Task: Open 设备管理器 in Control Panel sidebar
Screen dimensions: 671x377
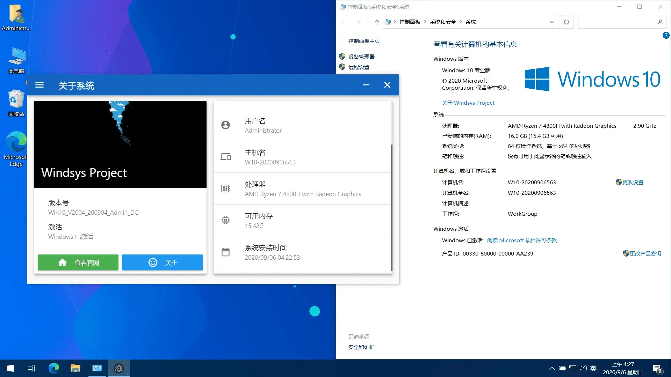Action: click(361, 57)
